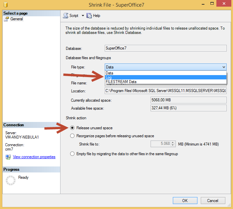
Task: Maximize the Shrink File window
Action: click(212, 3)
